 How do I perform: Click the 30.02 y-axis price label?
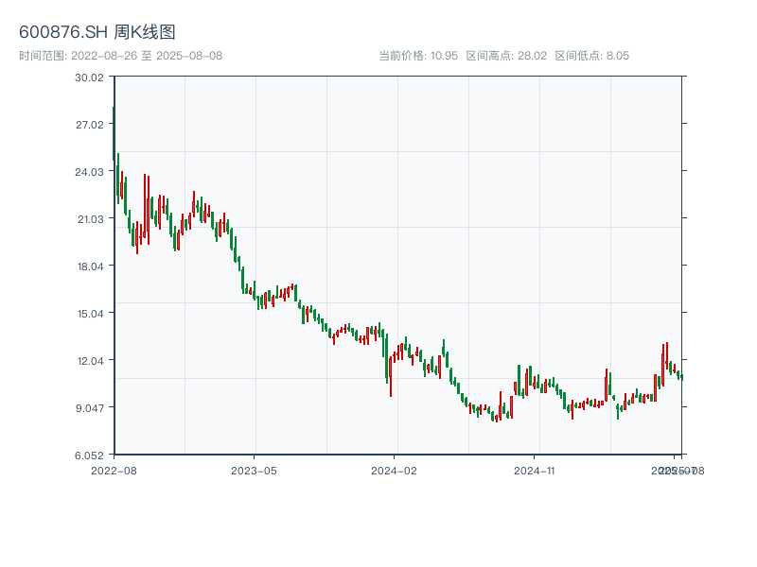pyautogui.click(x=89, y=77)
